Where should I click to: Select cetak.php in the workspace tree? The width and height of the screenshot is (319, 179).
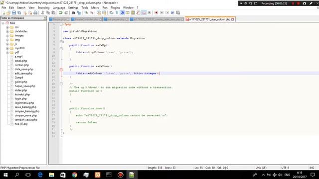(21, 61)
